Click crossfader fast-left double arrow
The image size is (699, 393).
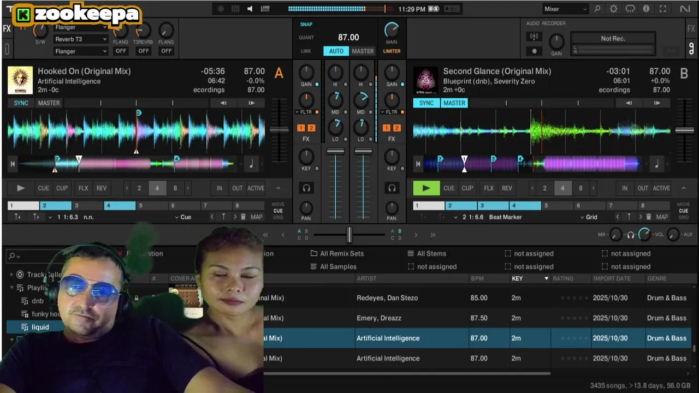pyautogui.click(x=265, y=235)
